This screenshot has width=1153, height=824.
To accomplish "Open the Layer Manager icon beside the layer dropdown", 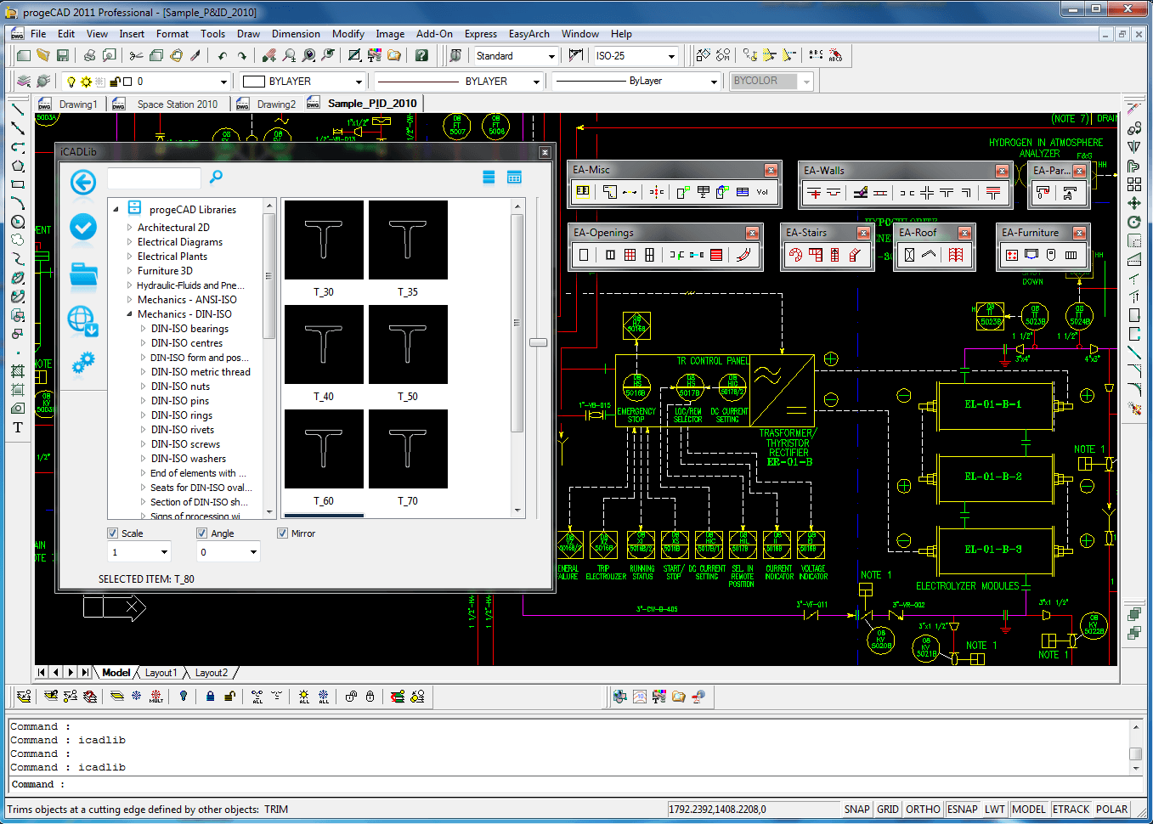I will pos(24,82).
